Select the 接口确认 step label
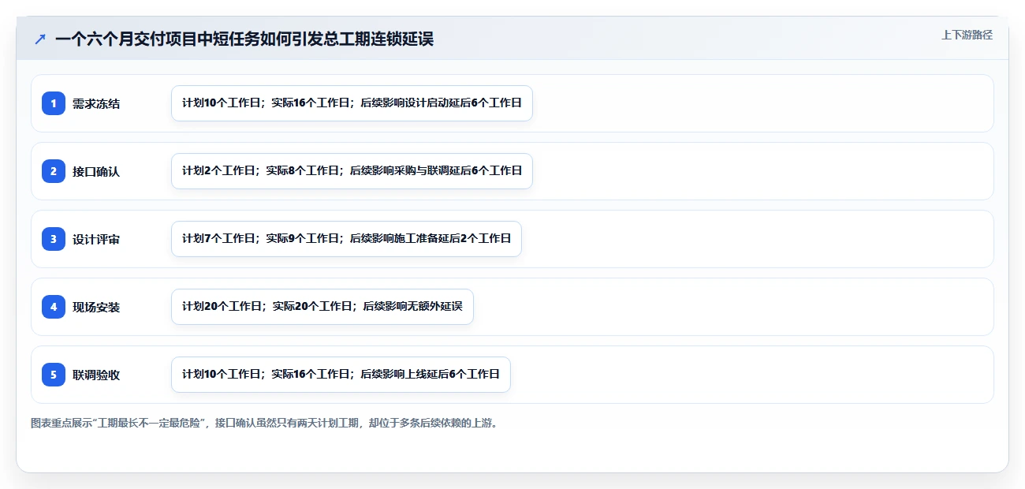 point(96,171)
